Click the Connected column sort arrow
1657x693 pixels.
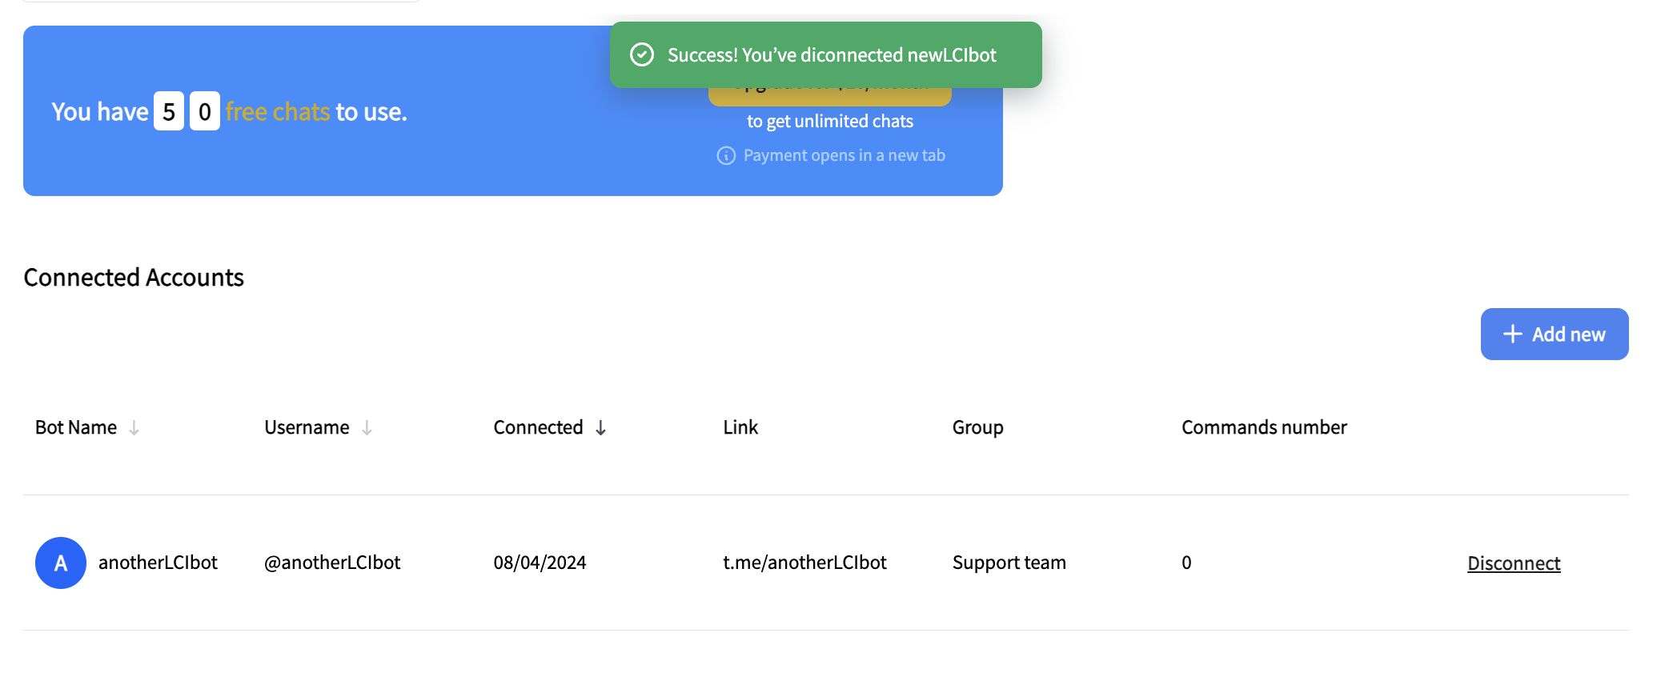[x=600, y=428]
